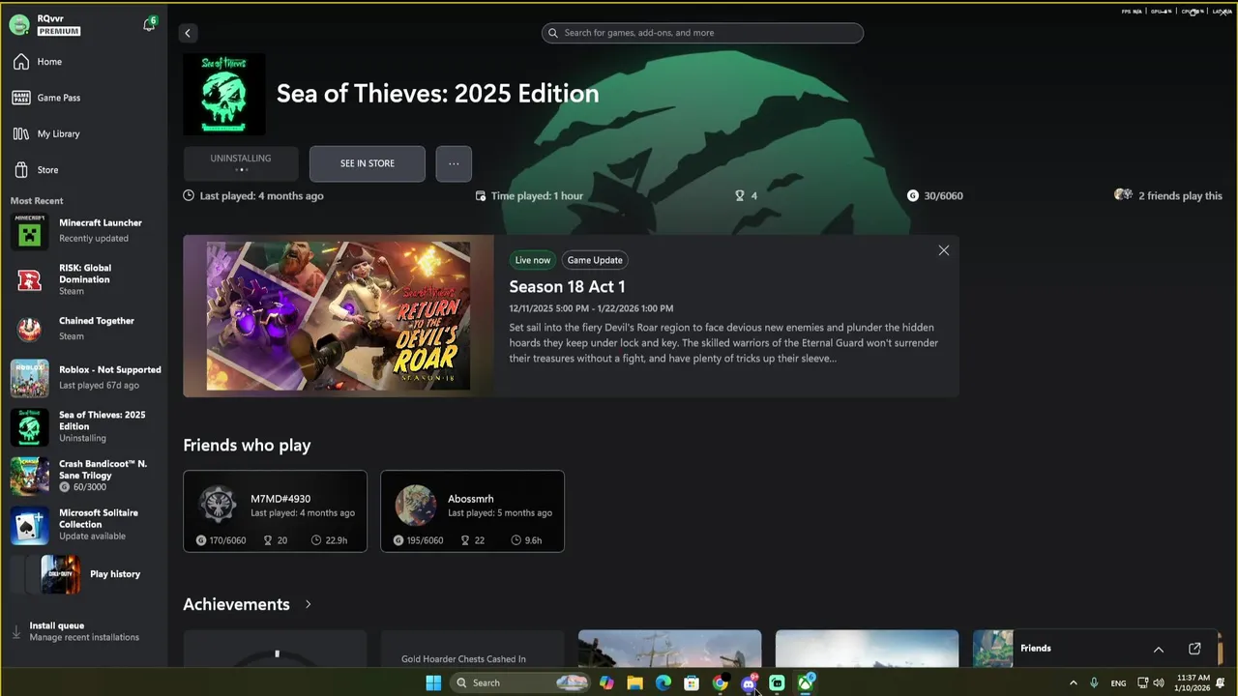This screenshot has width=1238, height=696.
Task: Open Minecraft Launcher in Most Recent
Action: point(85,231)
